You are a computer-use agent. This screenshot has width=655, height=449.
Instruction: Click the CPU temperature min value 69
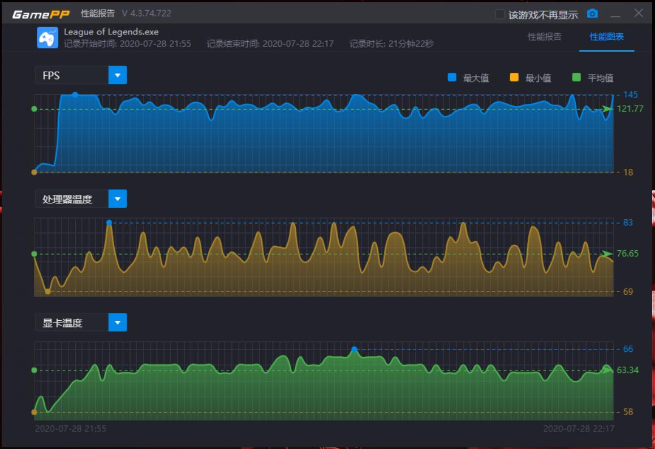[x=628, y=291]
